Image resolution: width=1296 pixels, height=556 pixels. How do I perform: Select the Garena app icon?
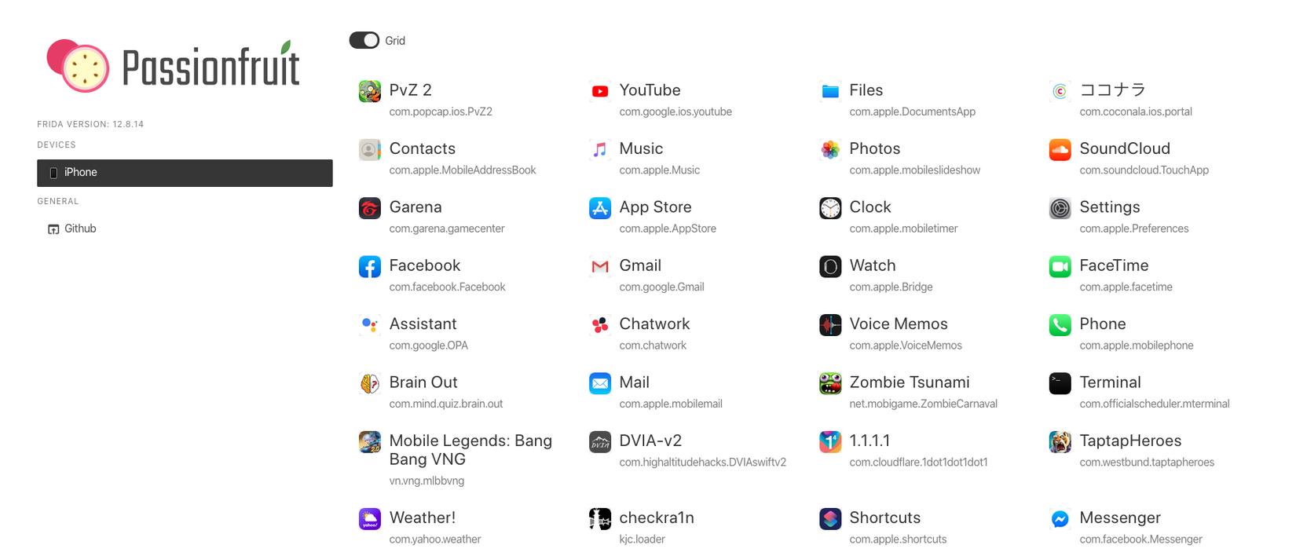370,208
